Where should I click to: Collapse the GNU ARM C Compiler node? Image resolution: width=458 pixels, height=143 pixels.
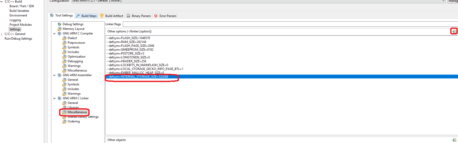[54, 33]
